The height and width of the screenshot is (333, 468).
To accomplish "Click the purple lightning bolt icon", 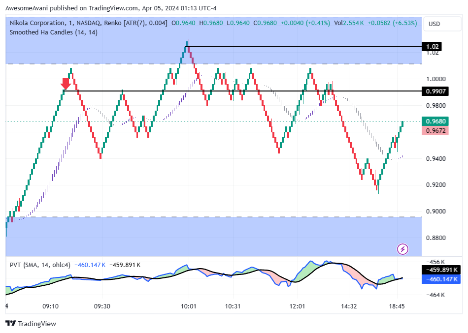I will 402,249.
